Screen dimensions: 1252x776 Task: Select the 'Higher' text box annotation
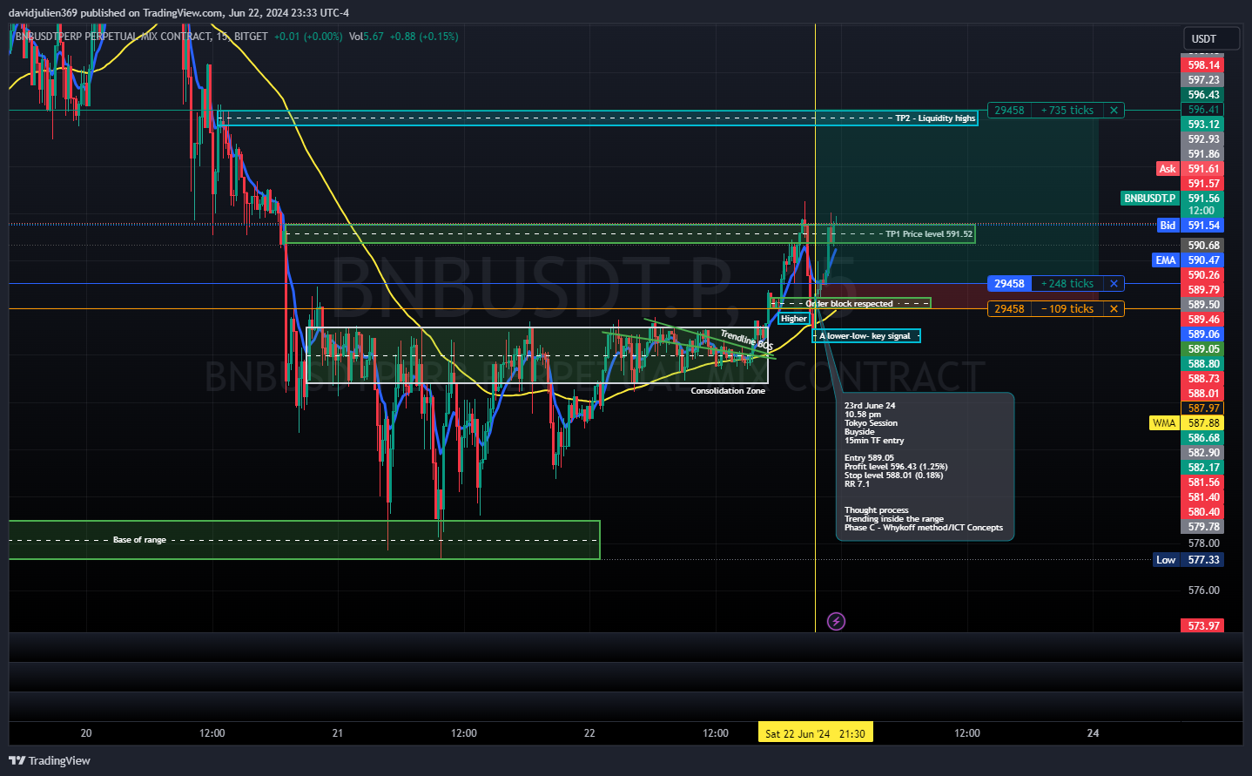793,319
